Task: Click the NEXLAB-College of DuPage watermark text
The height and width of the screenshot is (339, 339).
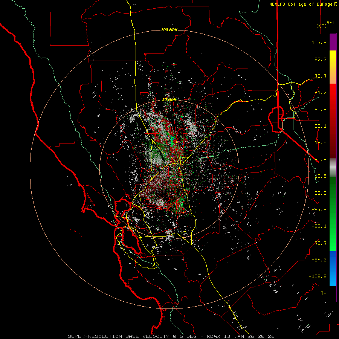Action: [303, 4]
